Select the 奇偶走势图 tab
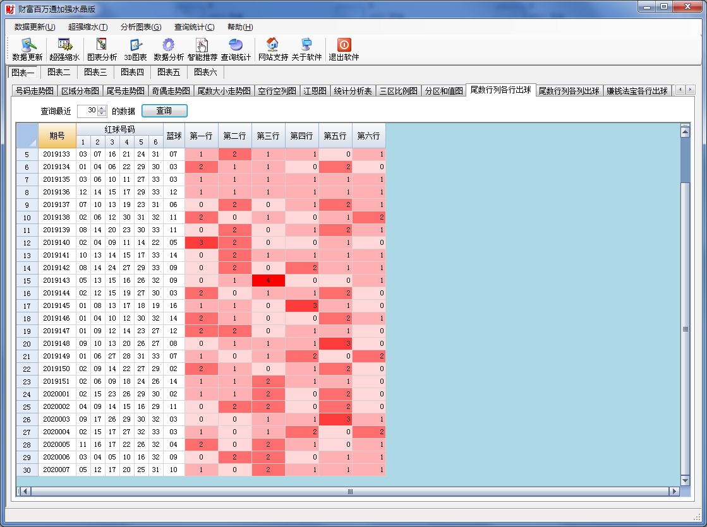This screenshot has width=707, height=527. (171, 91)
